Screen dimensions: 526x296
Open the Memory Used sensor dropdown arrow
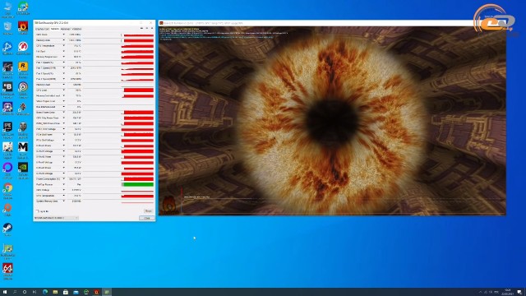pos(64,85)
